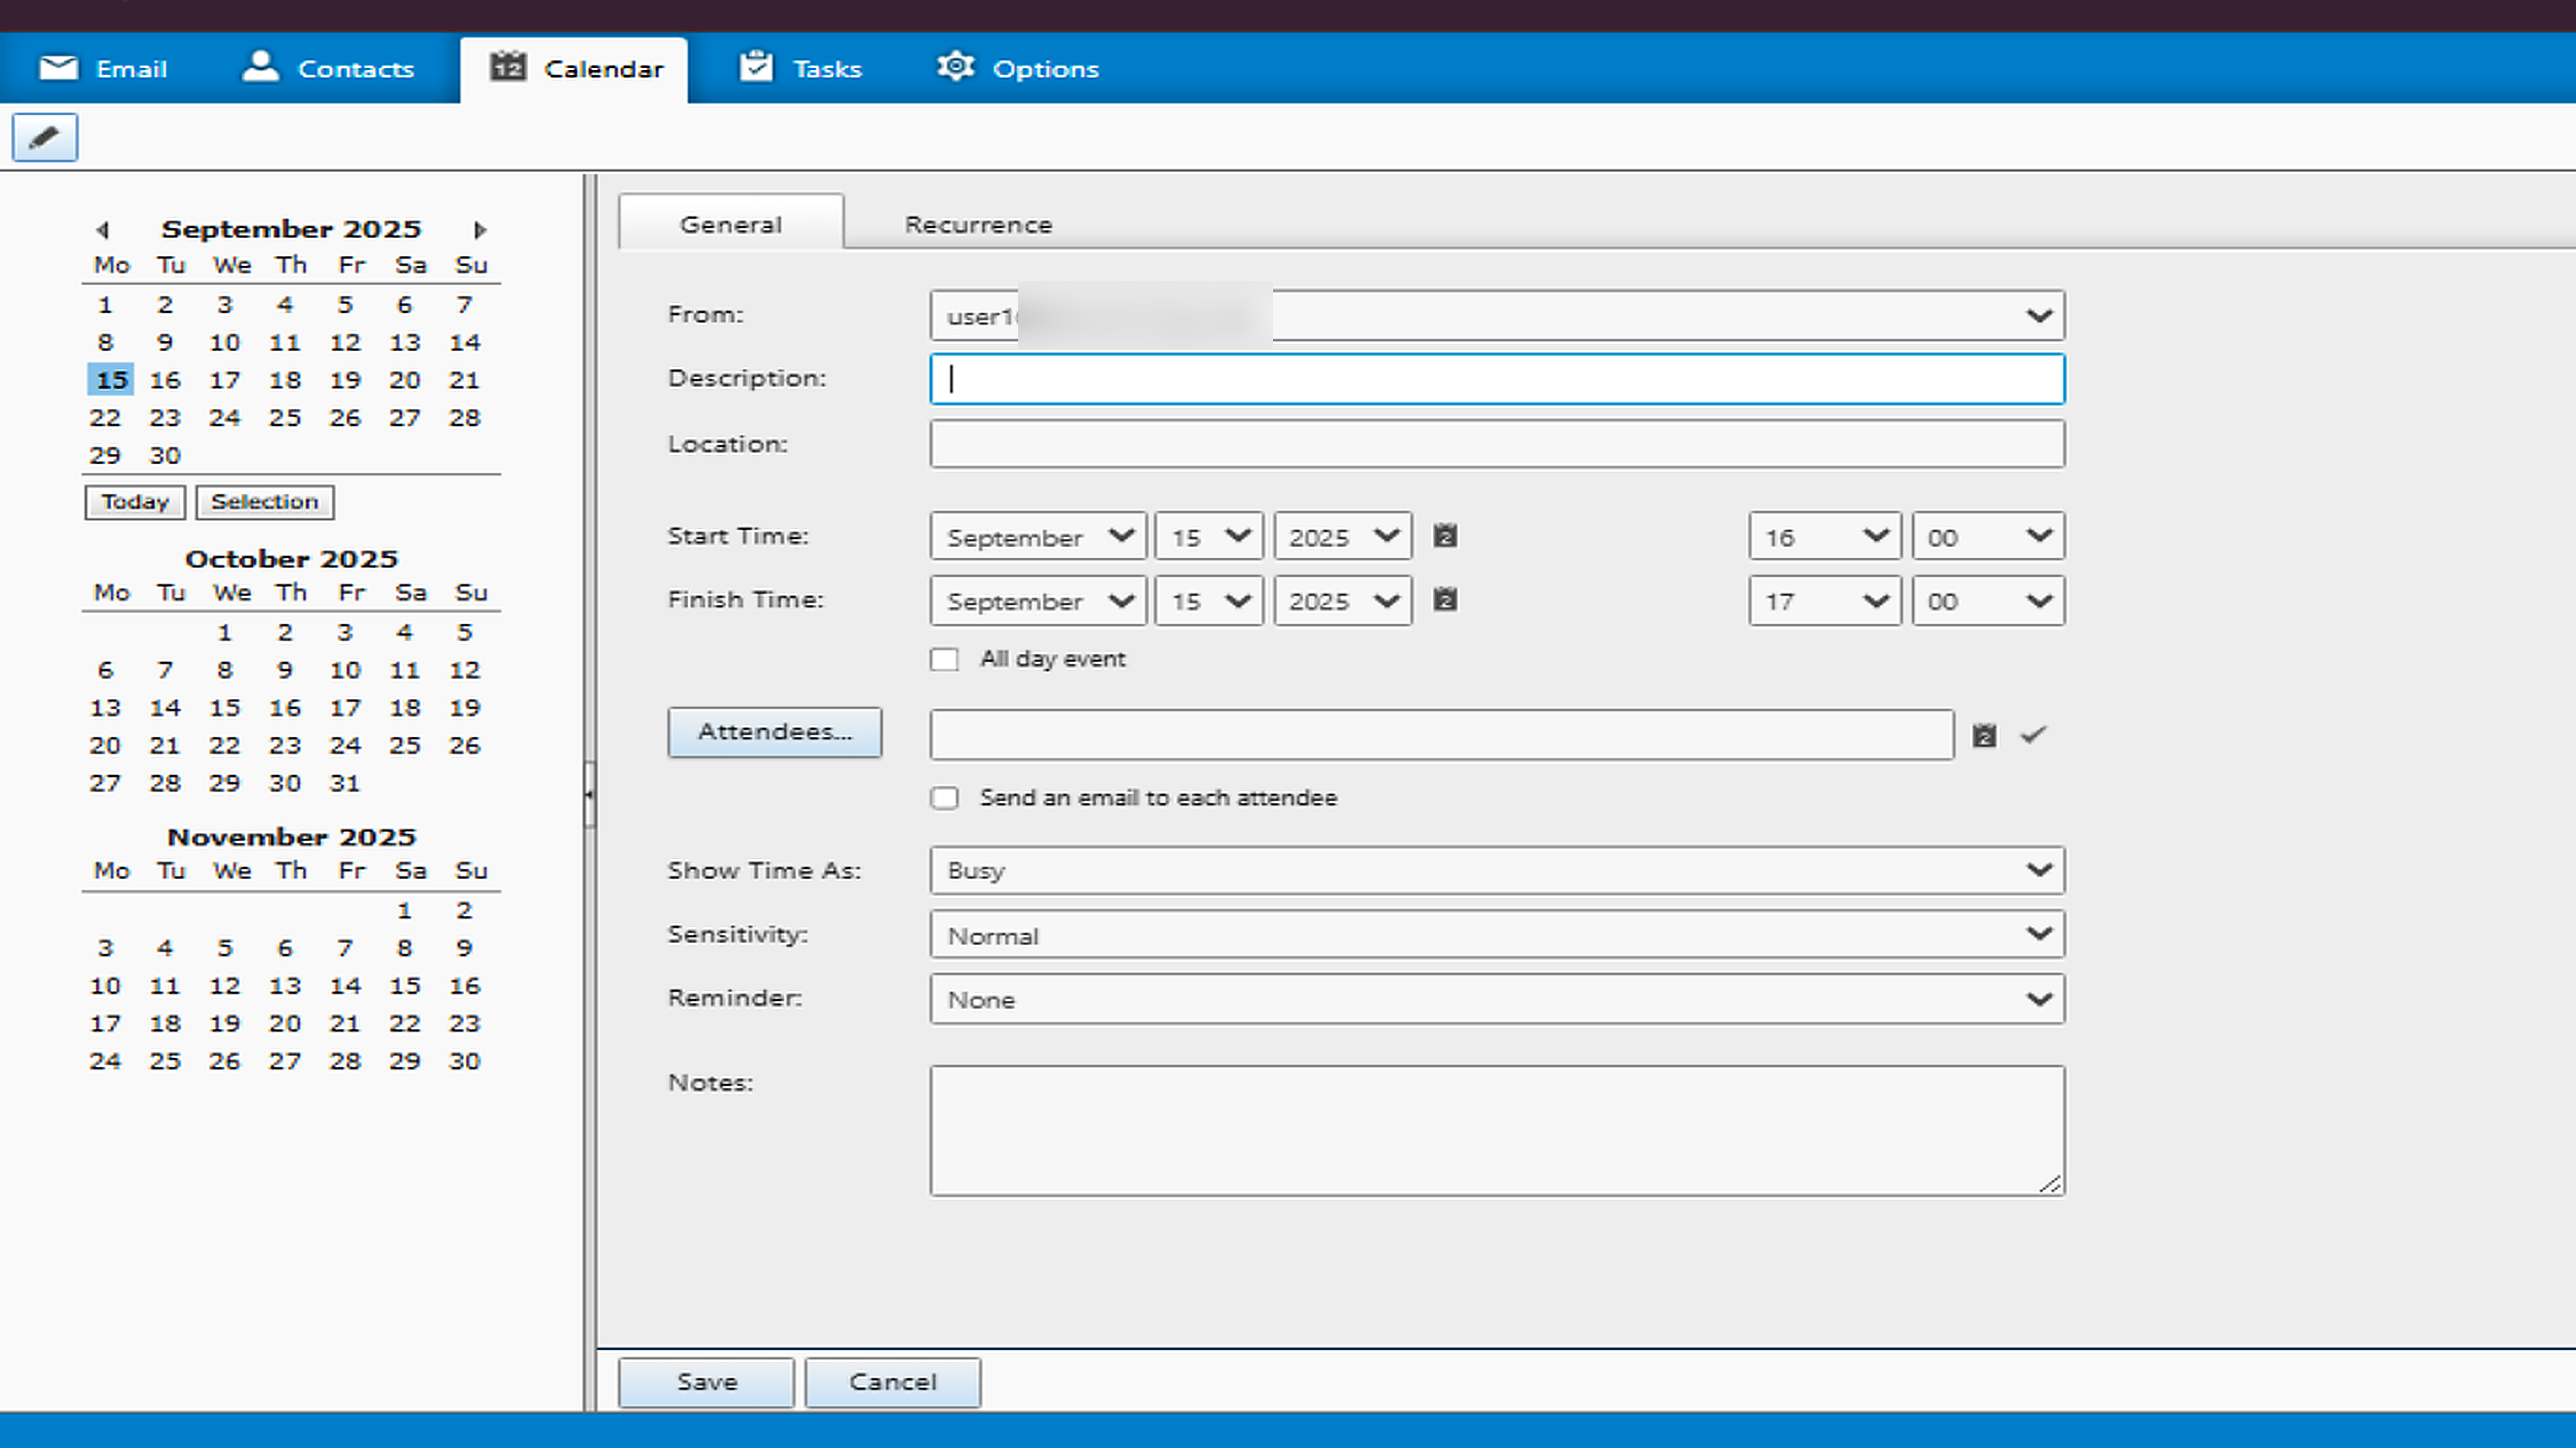Open Start Time date picker calendar icon
This screenshot has width=2576, height=1448.
1445,536
